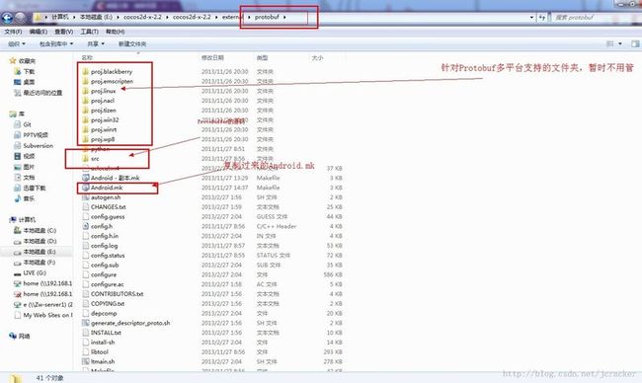This screenshot has width=642, height=383.
Task: Select PPTV视频 in the libraries list
Action: (36, 135)
